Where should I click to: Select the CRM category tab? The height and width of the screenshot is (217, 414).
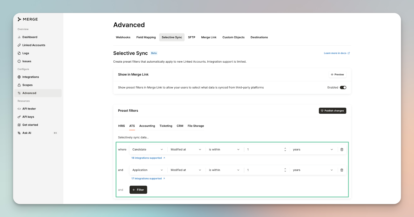(x=180, y=126)
